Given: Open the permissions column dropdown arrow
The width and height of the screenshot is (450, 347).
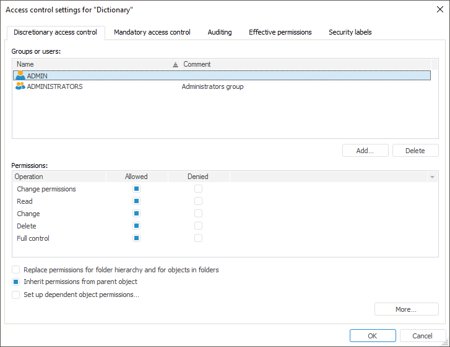Looking at the screenshot, I should (432, 177).
